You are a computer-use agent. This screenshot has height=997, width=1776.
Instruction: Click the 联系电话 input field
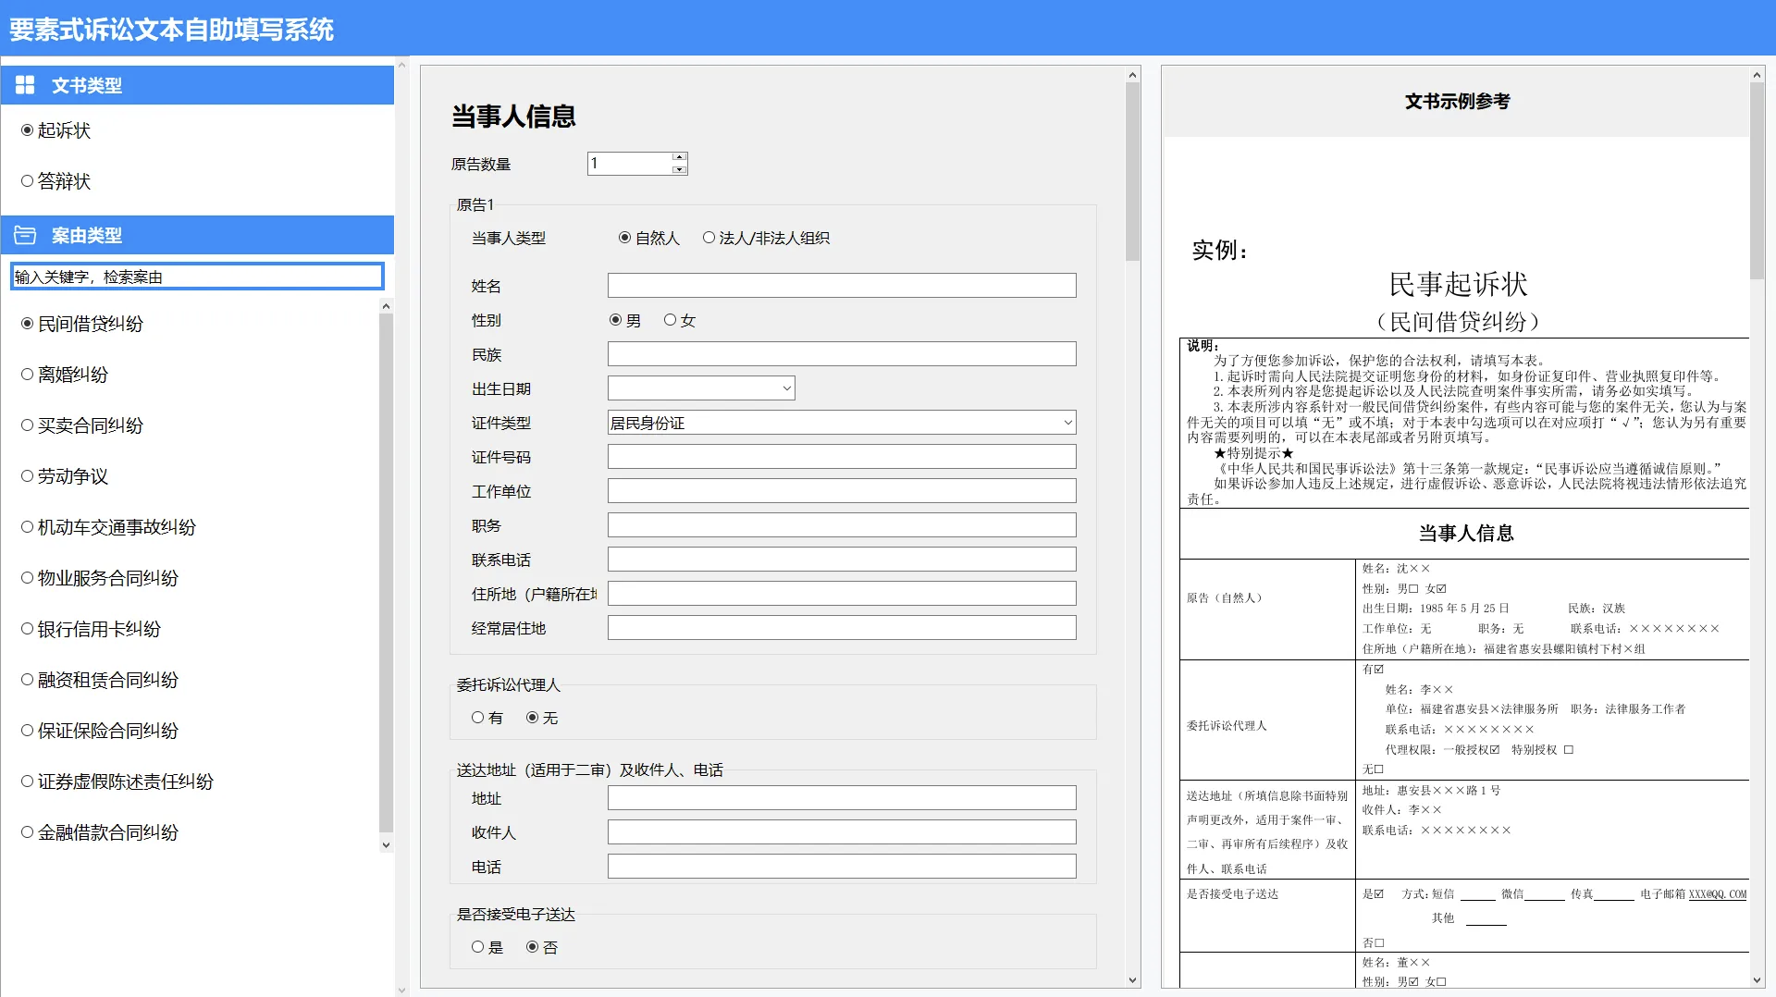pos(842,560)
